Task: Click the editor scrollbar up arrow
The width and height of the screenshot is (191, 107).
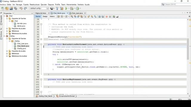Action: (x=188, y=20)
